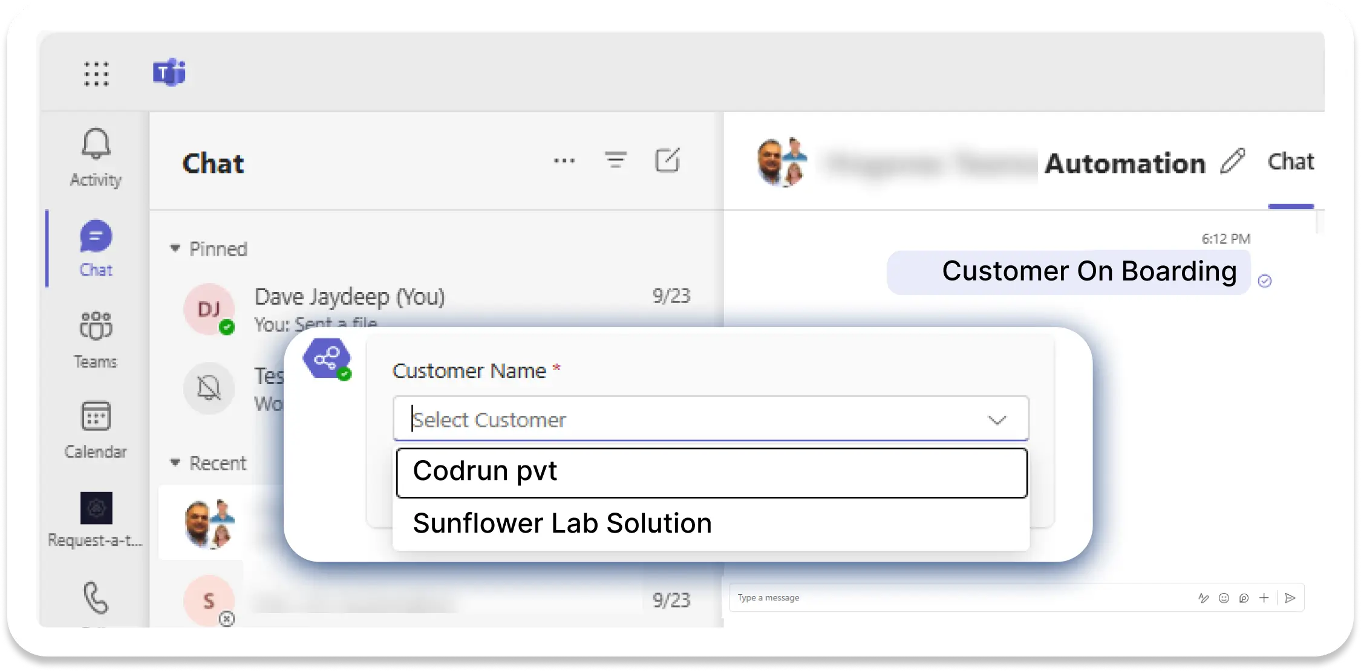1361x671 pixels.
Task: Open the Calendar icon in sidebar
Action: click(94, 420)
